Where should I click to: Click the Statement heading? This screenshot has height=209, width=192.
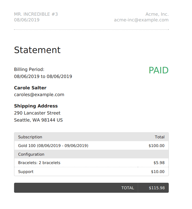click(37, 50)
